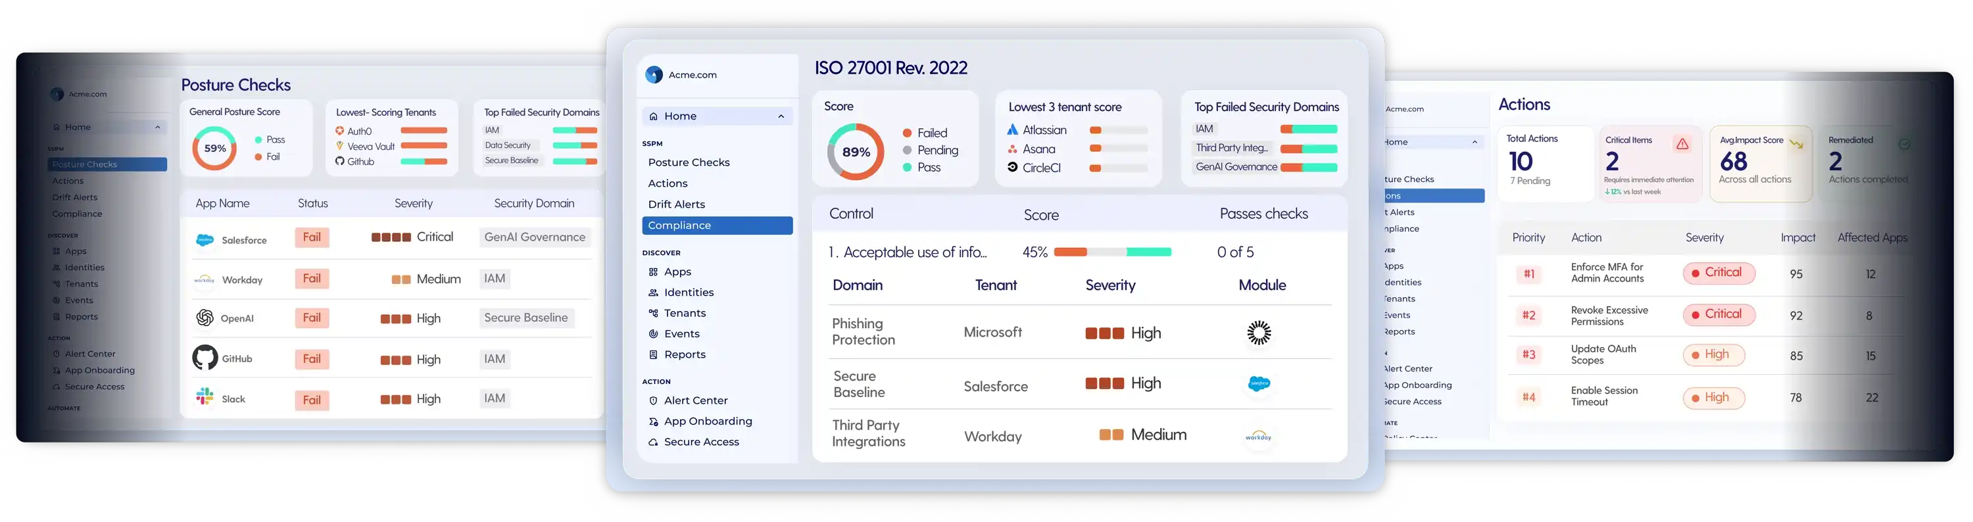This screenshot has height=522, width=1973.
Task: Open Actions in the center sidebar
Action: (x=667, y=183)
